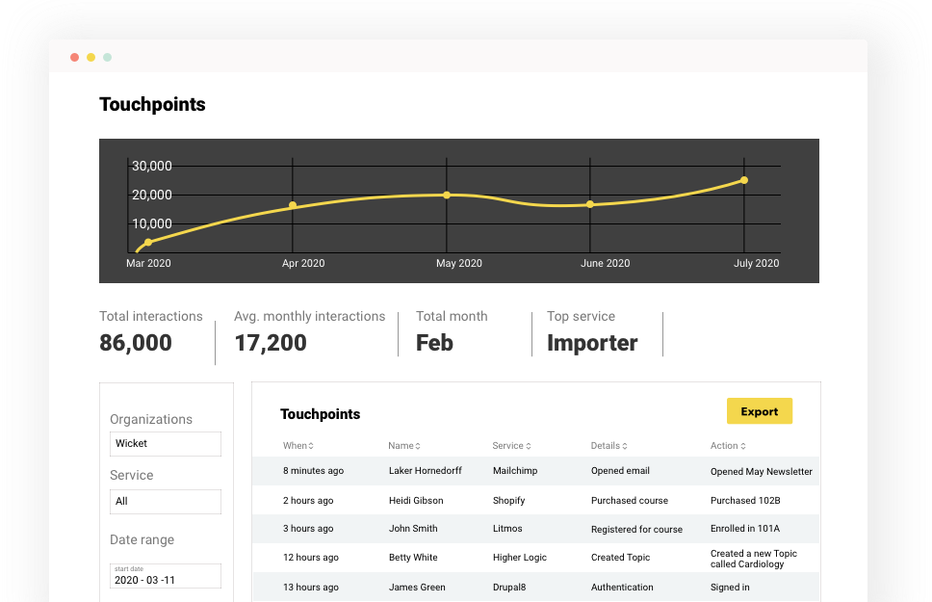Click the Top service value Importer
This screenshot has height=602, width=932.
pyautogui.click(x=592, y=343)
